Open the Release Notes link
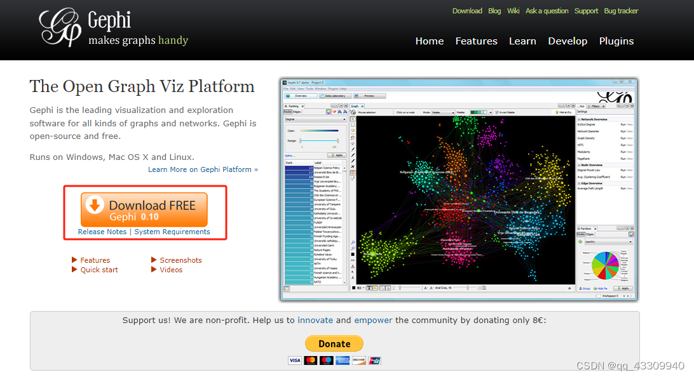This screenshot has height=377, width=694. [x=102, y=232]
